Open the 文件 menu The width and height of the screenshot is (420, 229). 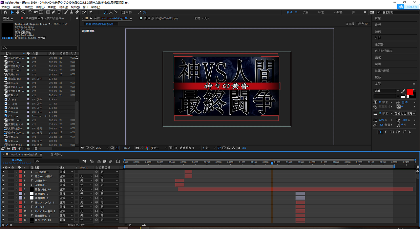coord(6,7)
